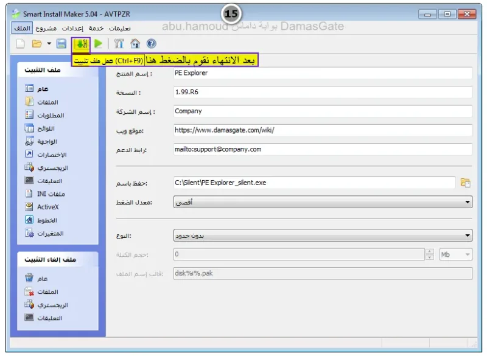Image resolution: width=487 pixels, height=356 pixels.
Task: Open the tools settings icon in toolbar
Action: 119,44
